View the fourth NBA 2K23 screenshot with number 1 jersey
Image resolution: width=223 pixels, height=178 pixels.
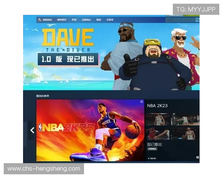coord(185,134)
